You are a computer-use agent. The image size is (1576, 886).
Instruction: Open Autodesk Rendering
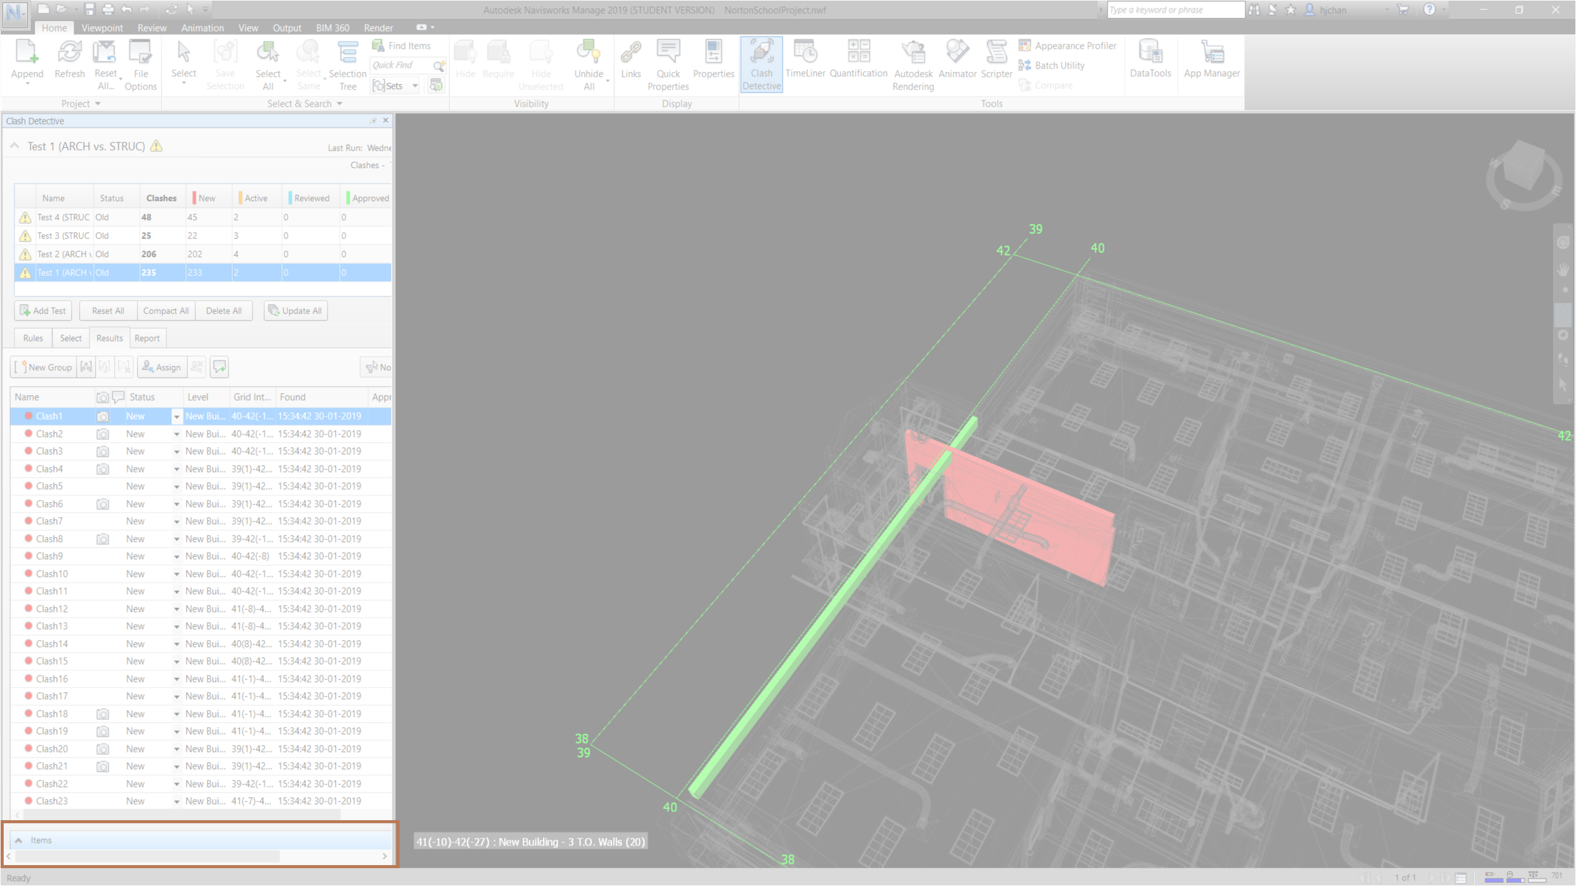[x=912, y=63]
